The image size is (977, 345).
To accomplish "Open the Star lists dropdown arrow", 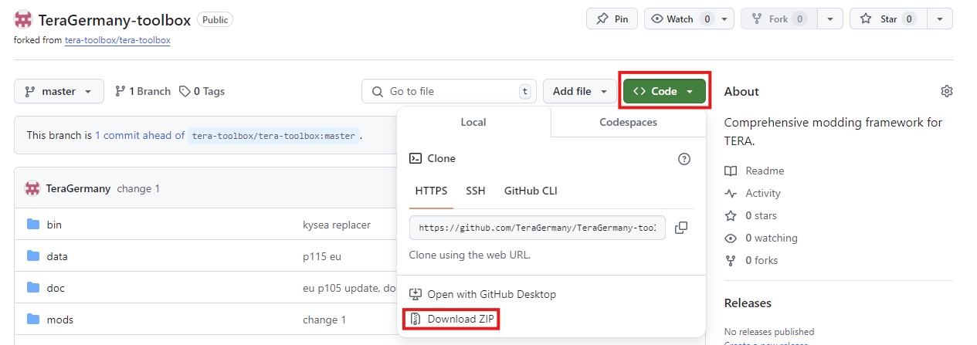I will [x=939, y=19].
